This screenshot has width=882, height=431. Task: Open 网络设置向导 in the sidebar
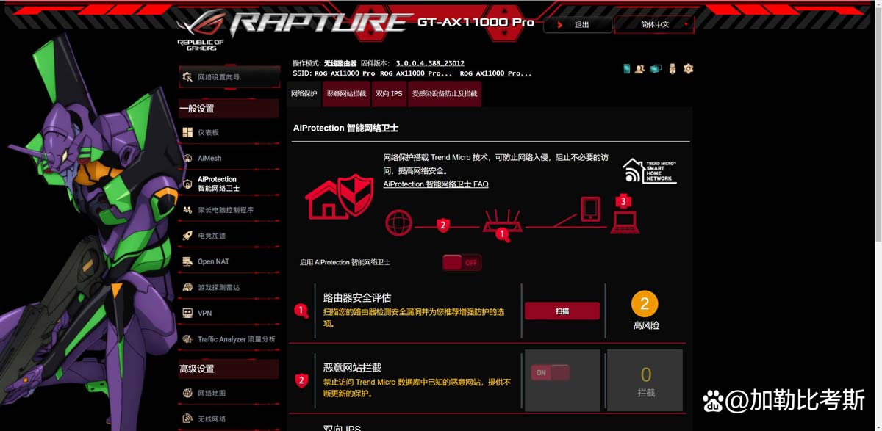click(x=229, y=76)
